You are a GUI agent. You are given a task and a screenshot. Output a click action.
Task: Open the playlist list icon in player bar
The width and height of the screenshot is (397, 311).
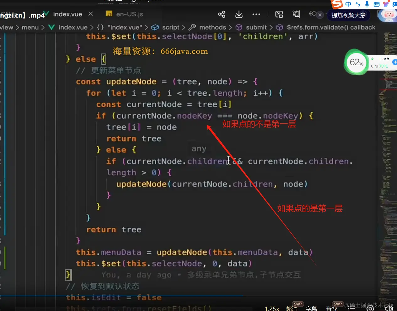click(351, 308)
